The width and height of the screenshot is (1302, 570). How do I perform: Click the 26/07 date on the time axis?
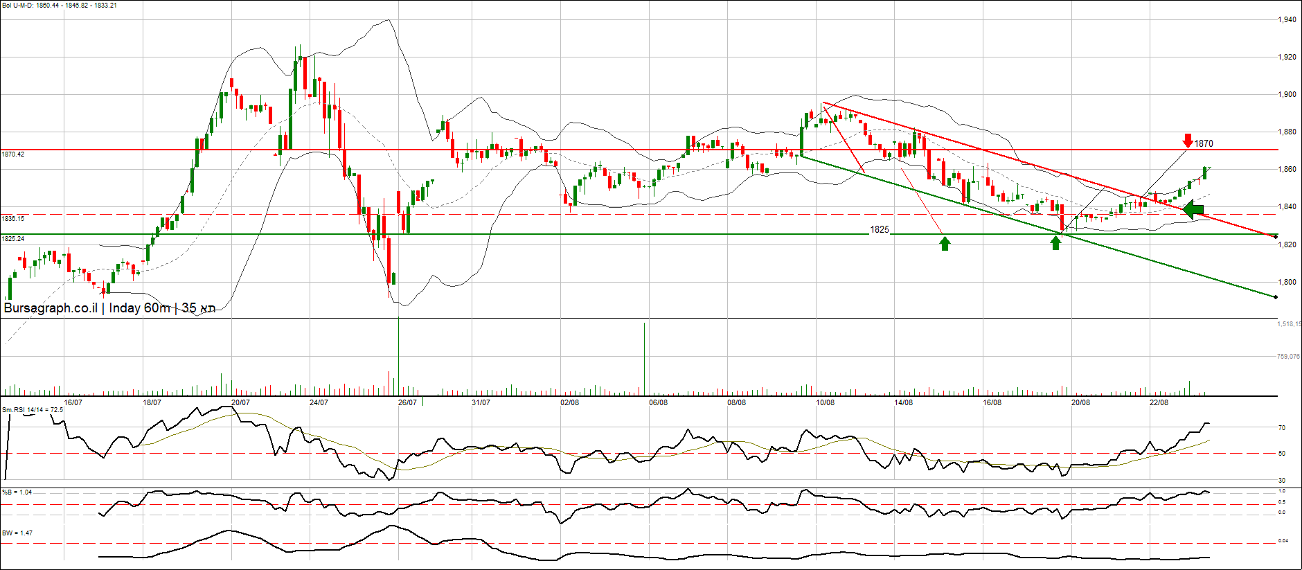click(407, 402)
